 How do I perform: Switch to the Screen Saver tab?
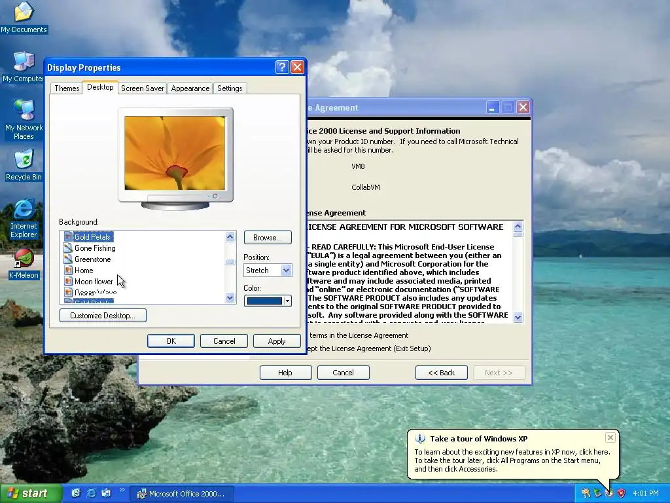click(x=142, y=88)
